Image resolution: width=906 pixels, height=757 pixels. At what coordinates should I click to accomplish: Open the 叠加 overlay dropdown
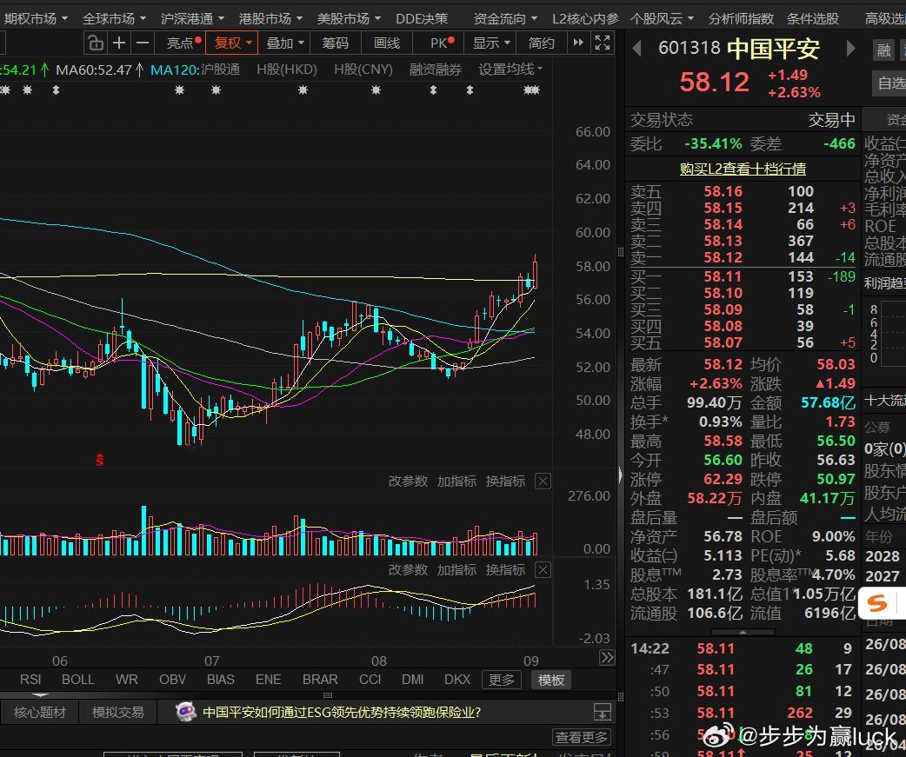(285, 43)
